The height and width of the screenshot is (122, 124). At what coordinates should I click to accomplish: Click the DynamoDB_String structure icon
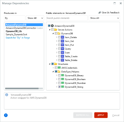tap(63, 87)
